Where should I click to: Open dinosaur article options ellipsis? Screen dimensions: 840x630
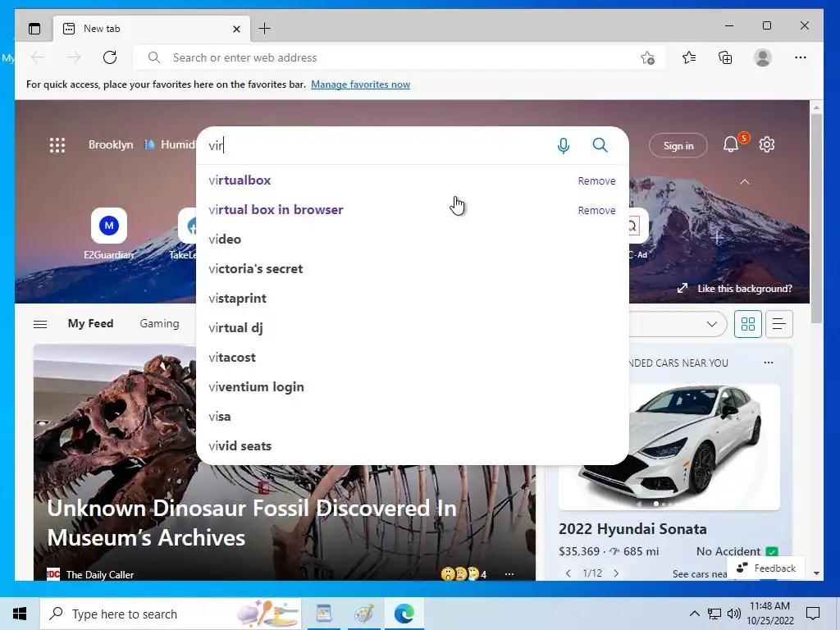[509, 574]
